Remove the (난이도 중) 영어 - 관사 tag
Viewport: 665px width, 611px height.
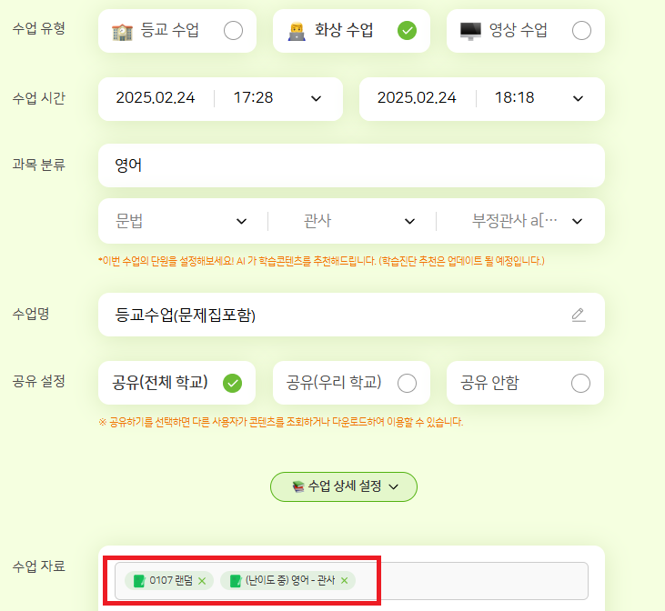(345, 580)
